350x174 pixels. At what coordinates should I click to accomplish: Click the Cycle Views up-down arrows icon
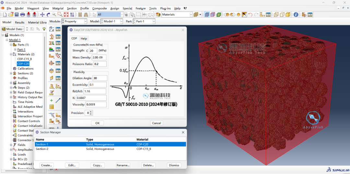click(x=72, y=15)
